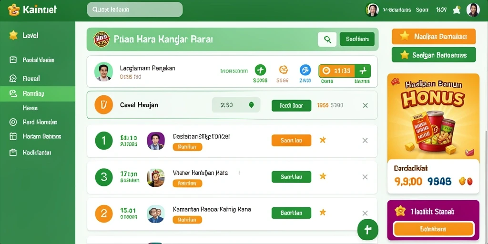Image resolution: width=488 pixels, height=244 pixels.
Task: Select the highlighted Hamtiay sidebar item
Action: pos(37,94)
